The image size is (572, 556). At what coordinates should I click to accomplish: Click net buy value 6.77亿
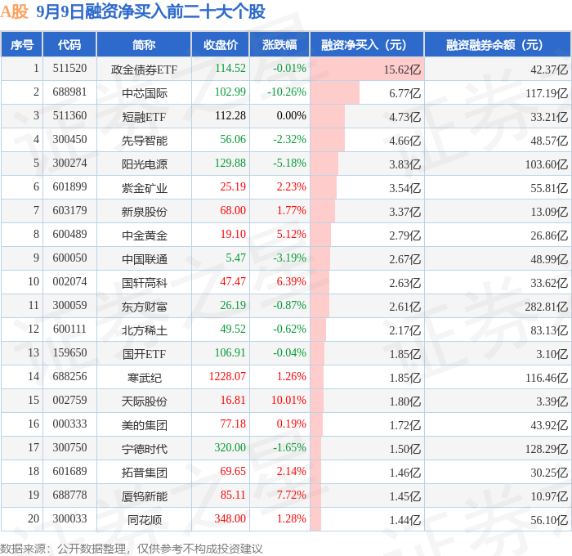point(405,93)
